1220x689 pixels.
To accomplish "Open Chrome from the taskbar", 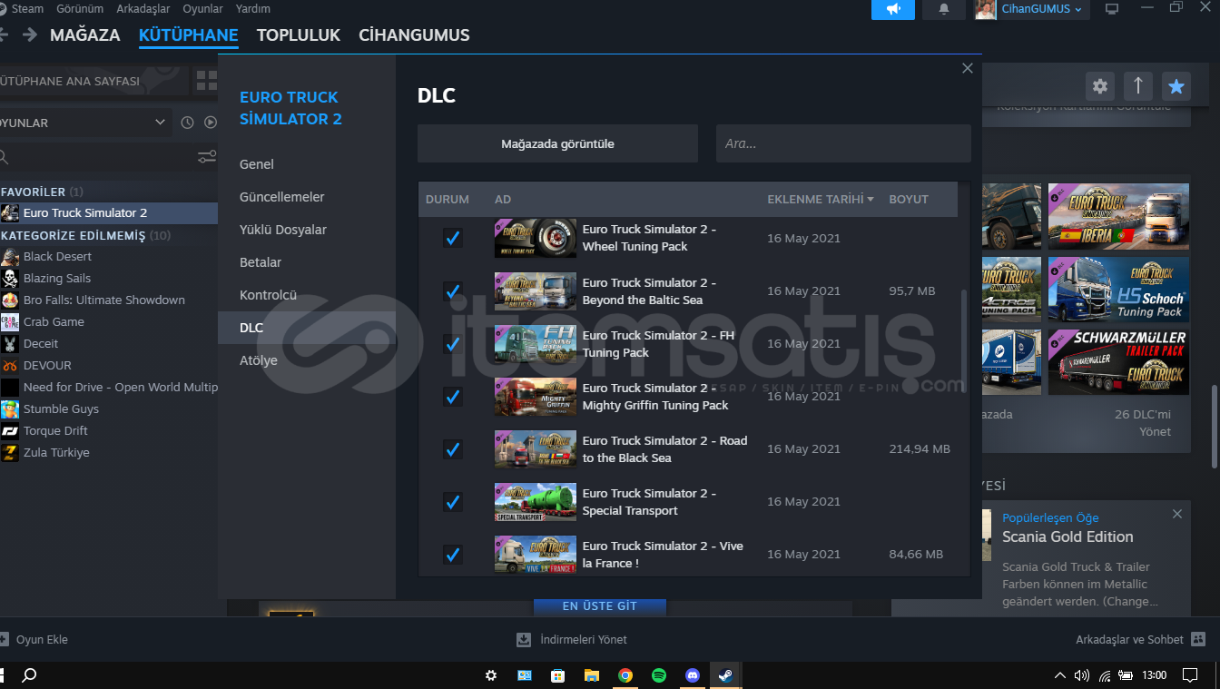I will tap(625, 675).
